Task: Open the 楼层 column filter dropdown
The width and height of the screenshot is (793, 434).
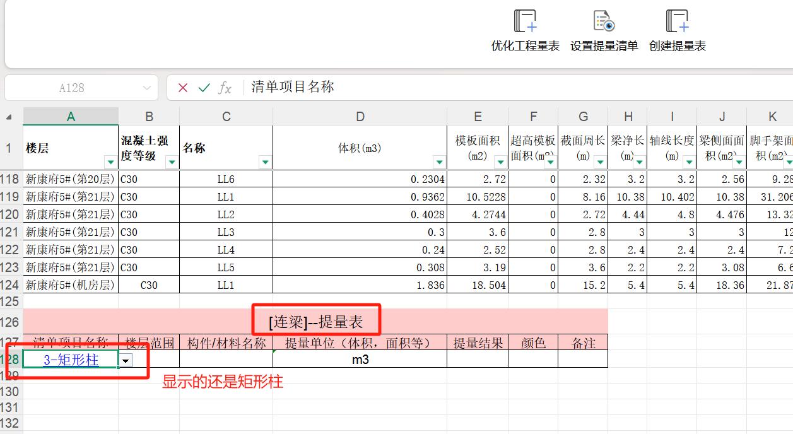Action: click(x=110, y=163)
